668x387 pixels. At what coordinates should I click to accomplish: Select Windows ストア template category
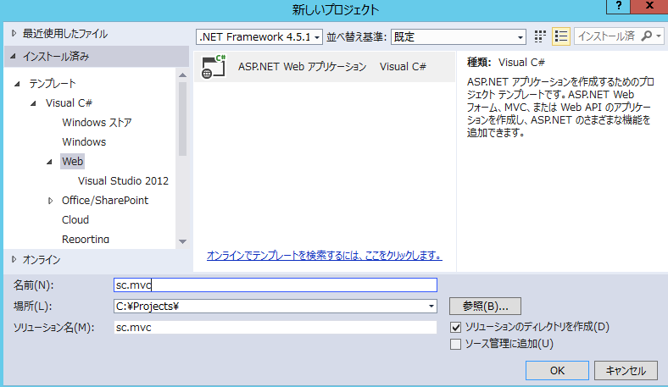pyautogui.click(x=97, y=123)
